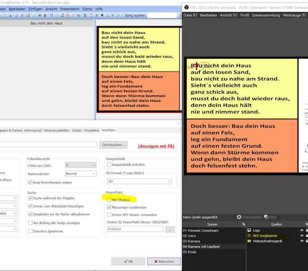Check Diacritics ignorieren
This screenshot has height=271, width=308.
point(30,231)
